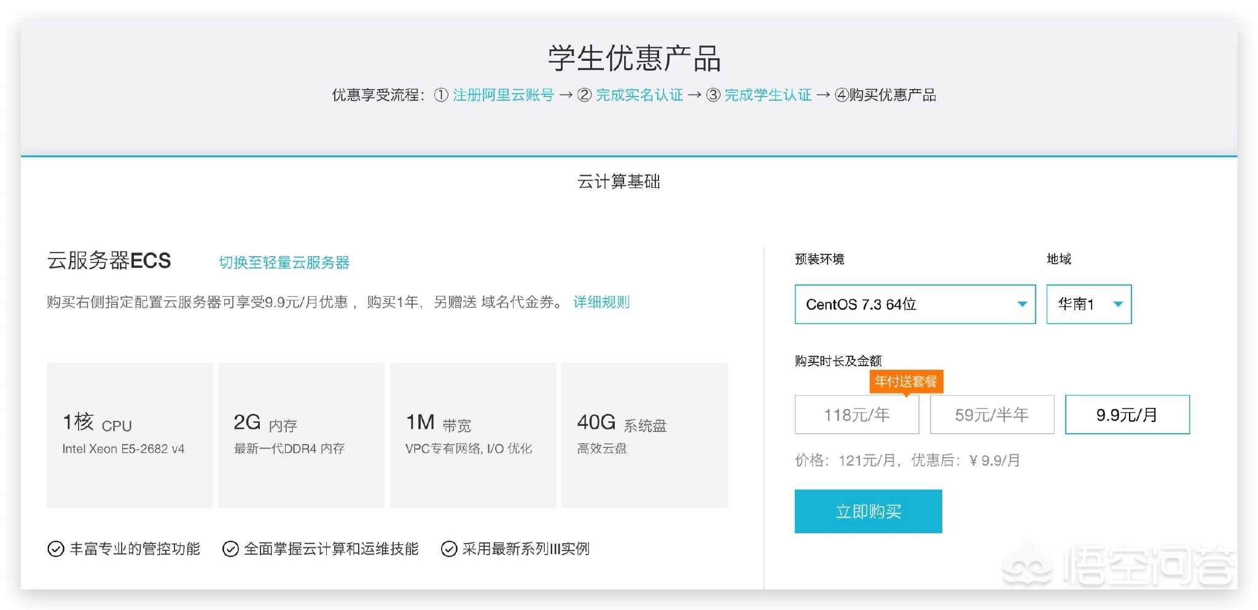
Task: Select the 118元/年 plan option
Action: tap(857, 415)
